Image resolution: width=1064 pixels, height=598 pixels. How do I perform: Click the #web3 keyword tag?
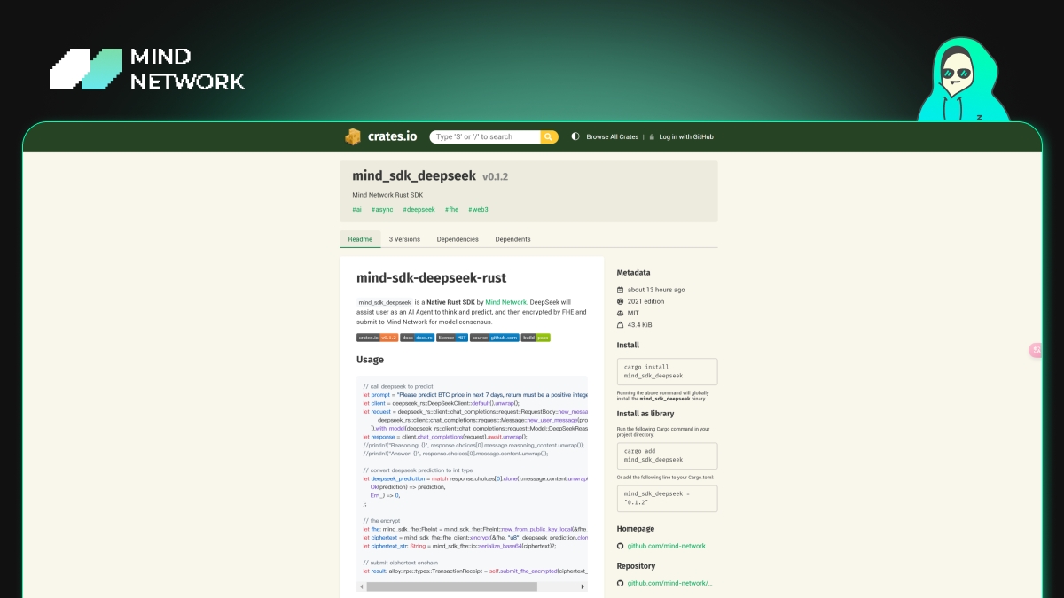click(x=478, y=210)
